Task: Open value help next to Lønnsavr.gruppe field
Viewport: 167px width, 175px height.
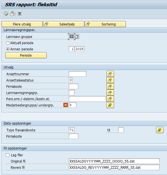Action: pyautogui.click(x=77, y=37)
